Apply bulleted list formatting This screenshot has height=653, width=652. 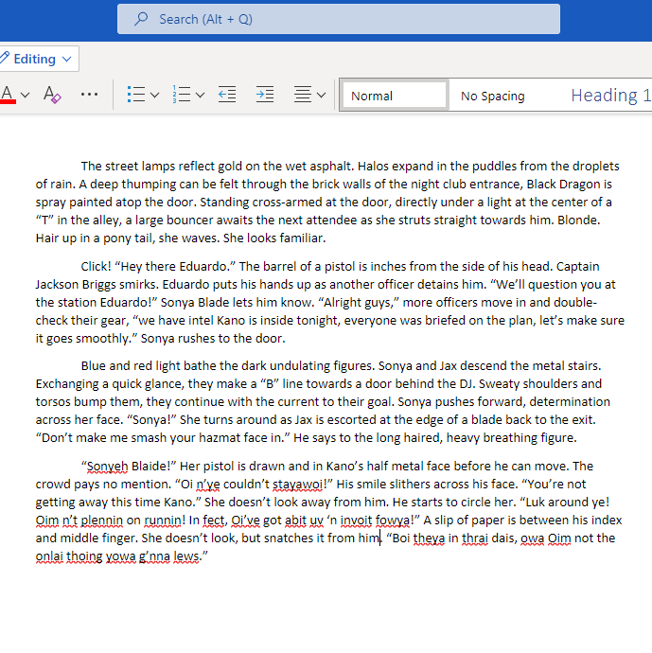coord(136,95)
